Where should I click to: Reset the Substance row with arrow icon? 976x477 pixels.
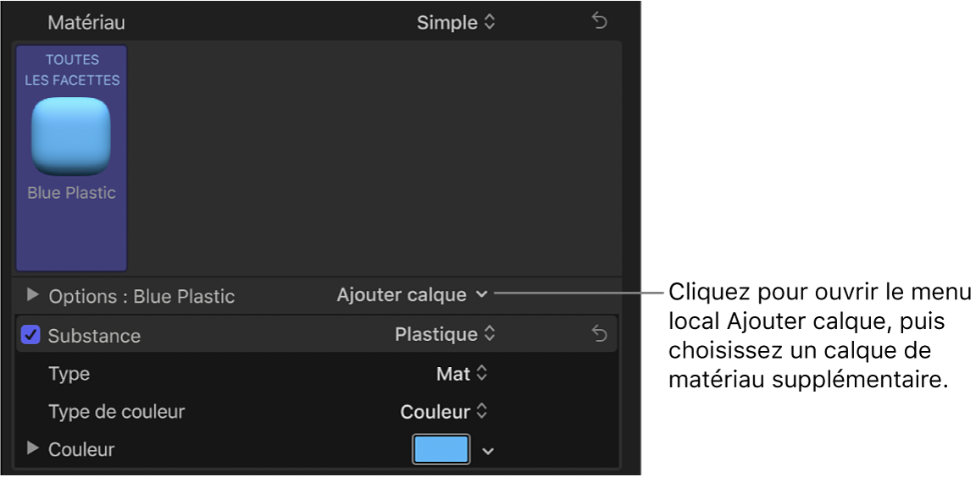[599, 335]
